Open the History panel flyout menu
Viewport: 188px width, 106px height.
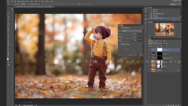(180, 8)
